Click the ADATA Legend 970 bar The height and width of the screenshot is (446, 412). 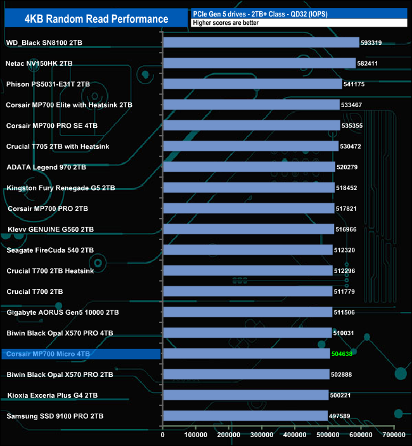click(x=249, y=167)
